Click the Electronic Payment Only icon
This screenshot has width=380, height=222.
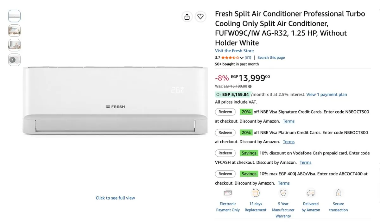[x=228, y=193]
